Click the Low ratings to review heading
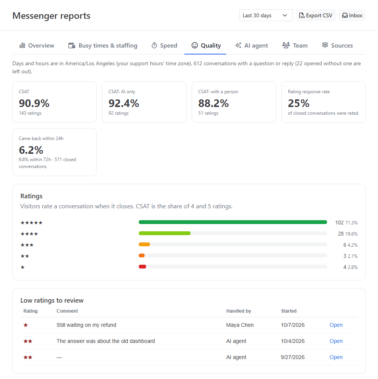The width and height of the screenshot is (378, 379). tap(52, 300)
